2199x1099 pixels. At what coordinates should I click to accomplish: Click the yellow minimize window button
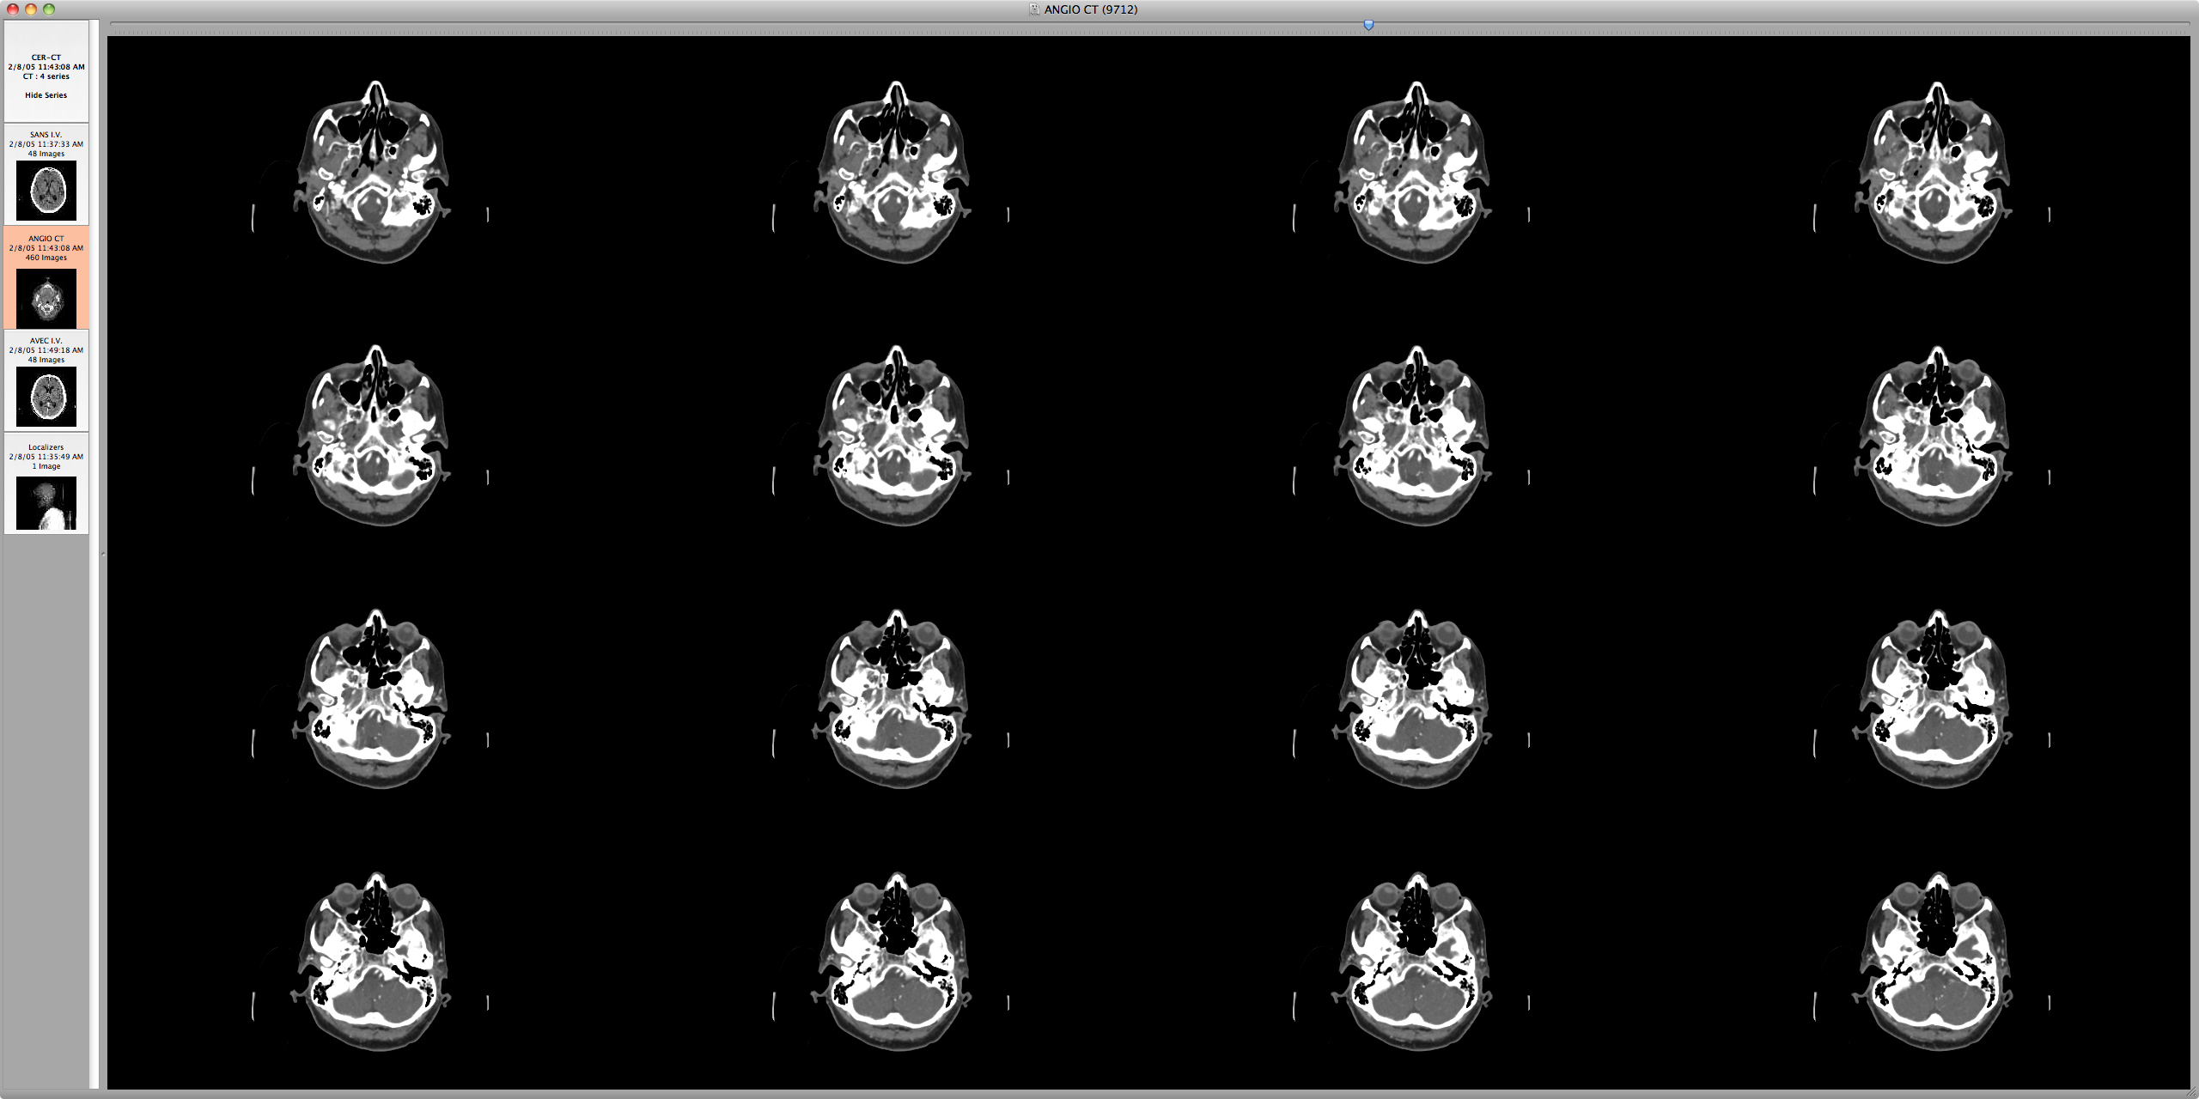[31, 9]
